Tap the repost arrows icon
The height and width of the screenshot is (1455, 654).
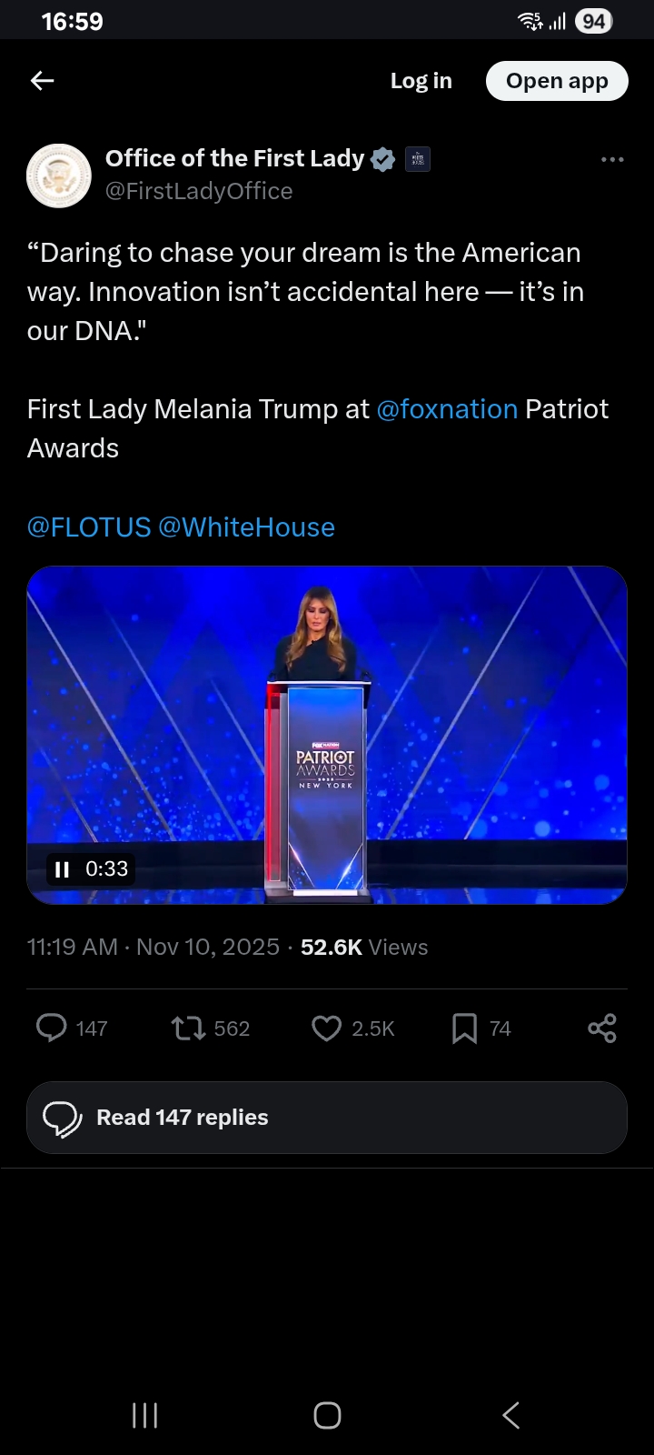[188, 1028]
